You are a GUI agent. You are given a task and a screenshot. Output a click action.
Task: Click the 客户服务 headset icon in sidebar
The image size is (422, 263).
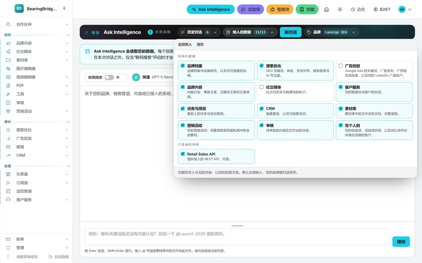click(x=8, y=200)
